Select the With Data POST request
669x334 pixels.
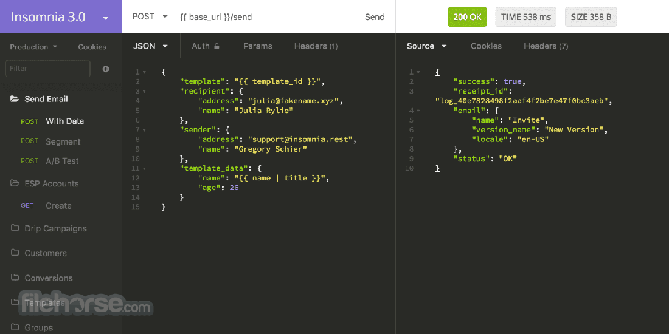(64, 121)
